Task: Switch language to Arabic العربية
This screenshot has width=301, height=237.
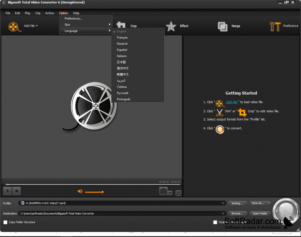Action: (x=138, y=81)
